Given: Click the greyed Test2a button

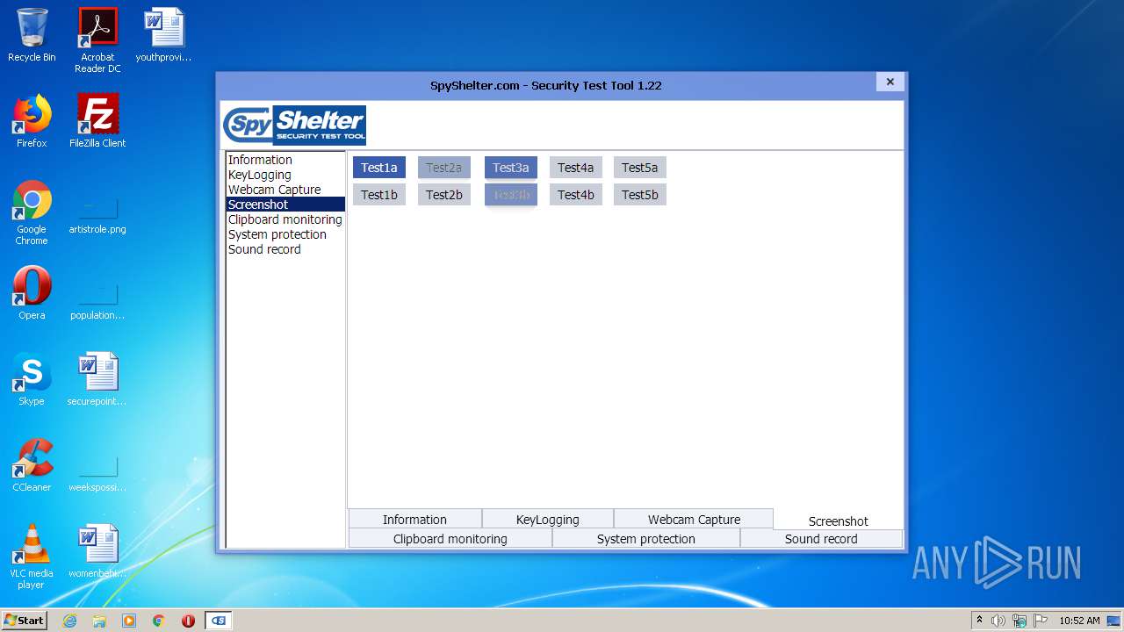Looking at the screenshot, I should pyautogui.click(x=444, y=168).
